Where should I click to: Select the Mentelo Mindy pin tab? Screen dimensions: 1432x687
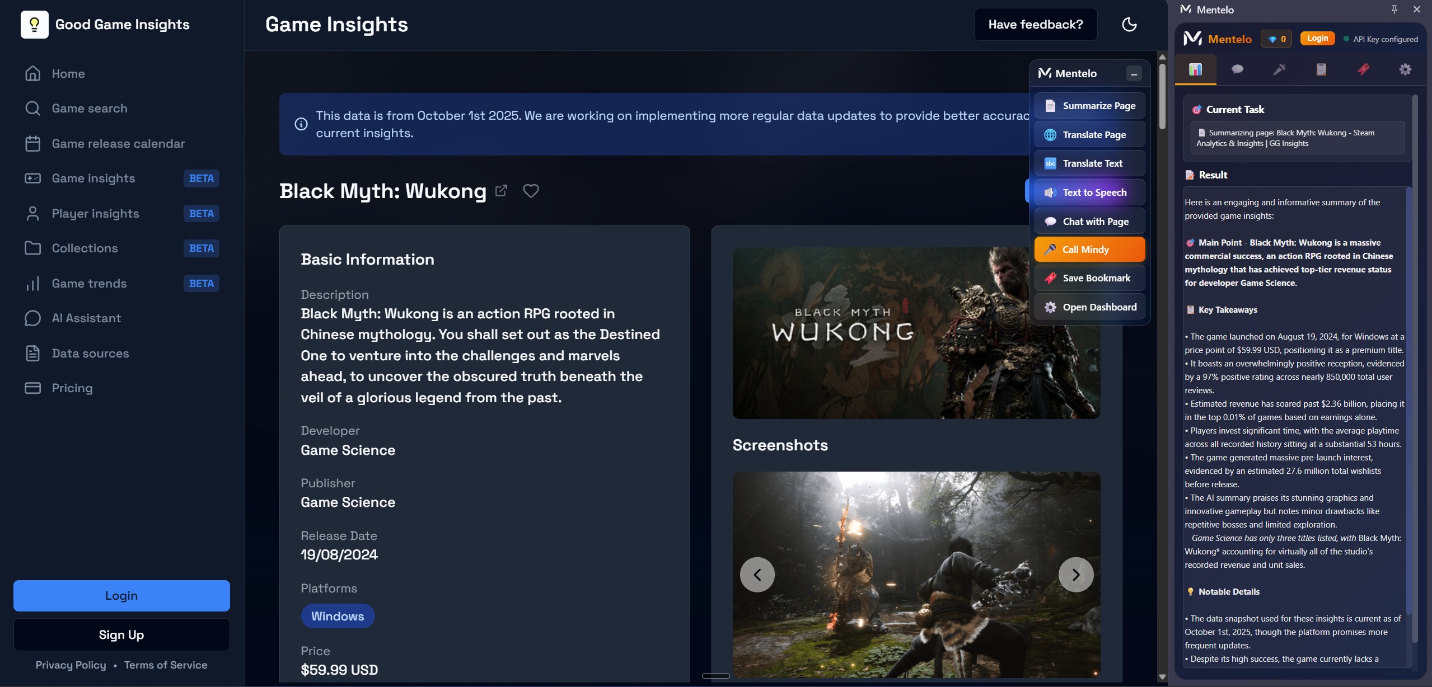click(1279, 69)
